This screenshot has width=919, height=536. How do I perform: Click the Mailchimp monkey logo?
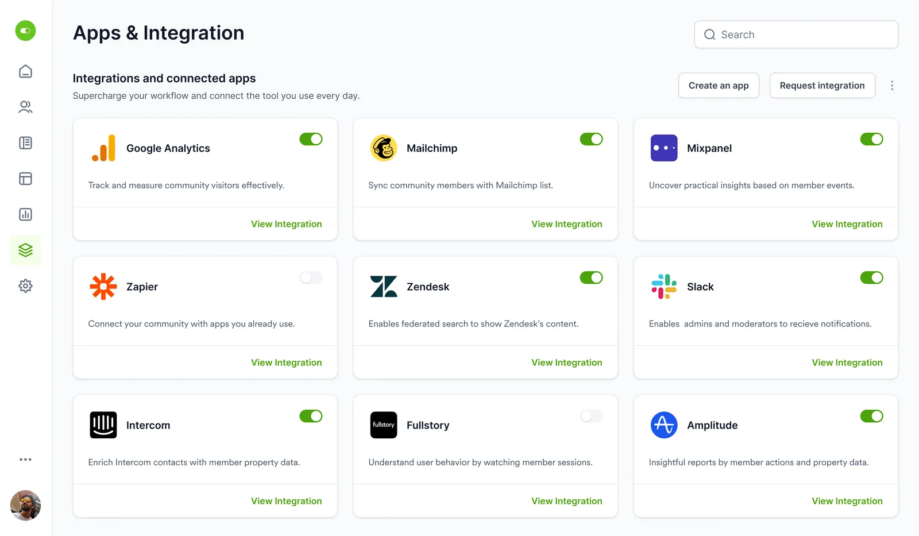pyautogui.click(x=384, y=148)
